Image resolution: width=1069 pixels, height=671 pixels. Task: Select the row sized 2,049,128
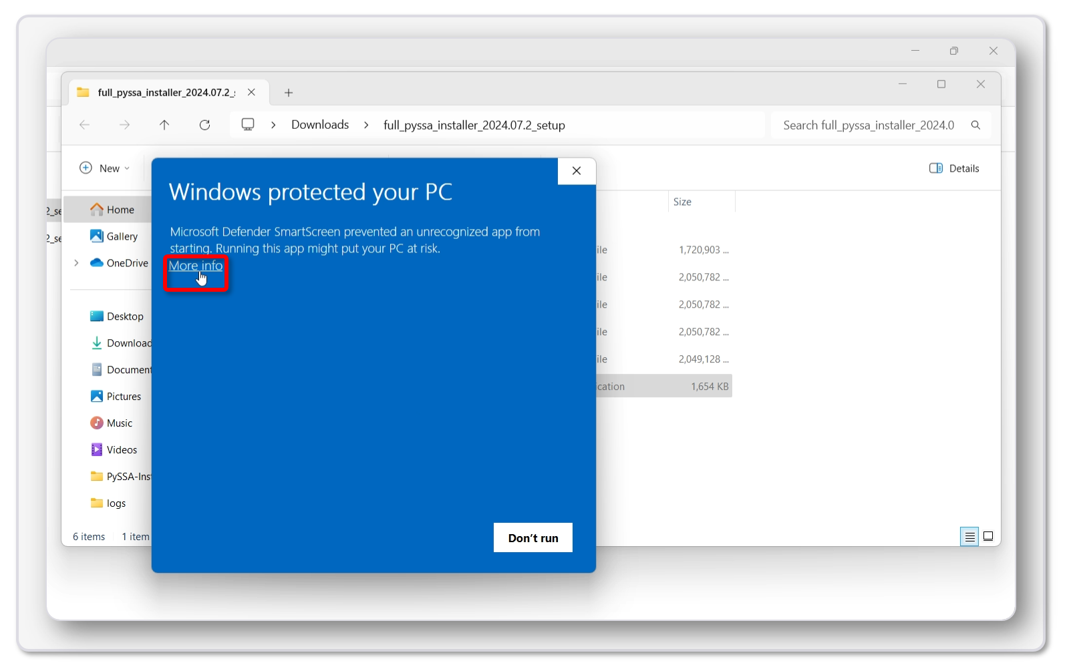coord(664,359)
